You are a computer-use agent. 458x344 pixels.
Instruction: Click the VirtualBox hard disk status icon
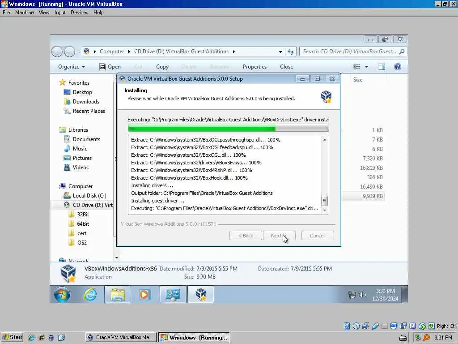[347, 326]
